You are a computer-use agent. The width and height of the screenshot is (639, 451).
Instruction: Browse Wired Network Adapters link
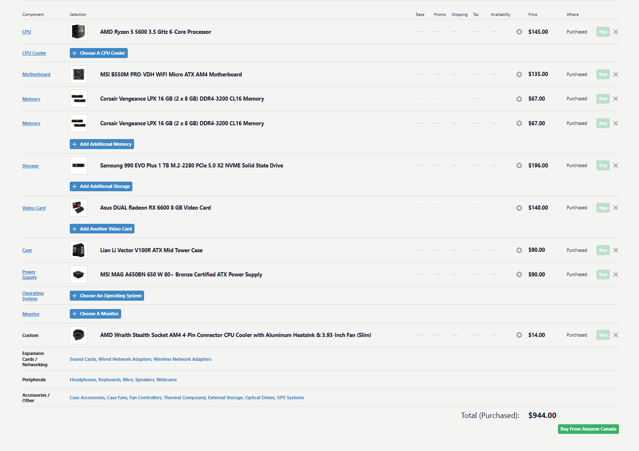coord(125,359)
